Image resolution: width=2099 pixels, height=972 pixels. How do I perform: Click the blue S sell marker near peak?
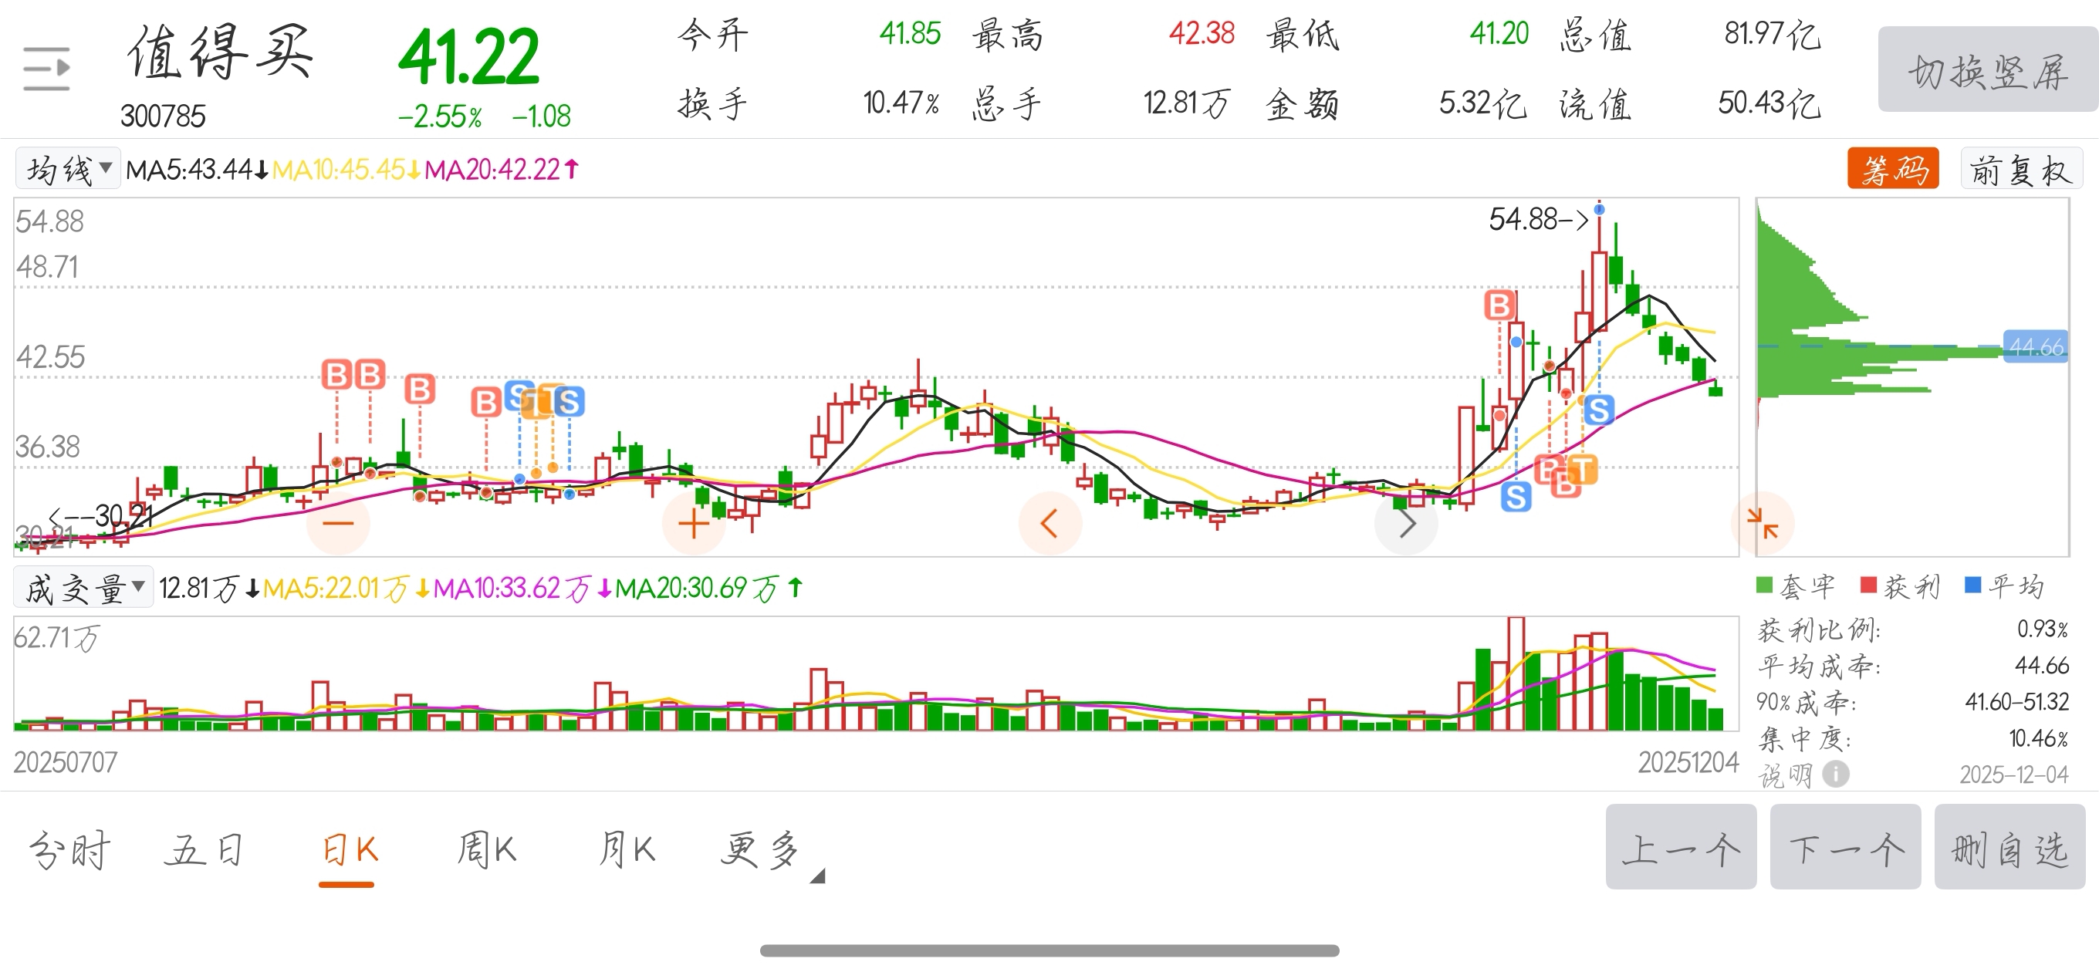pyautogui.click(x=1599, y=410)
